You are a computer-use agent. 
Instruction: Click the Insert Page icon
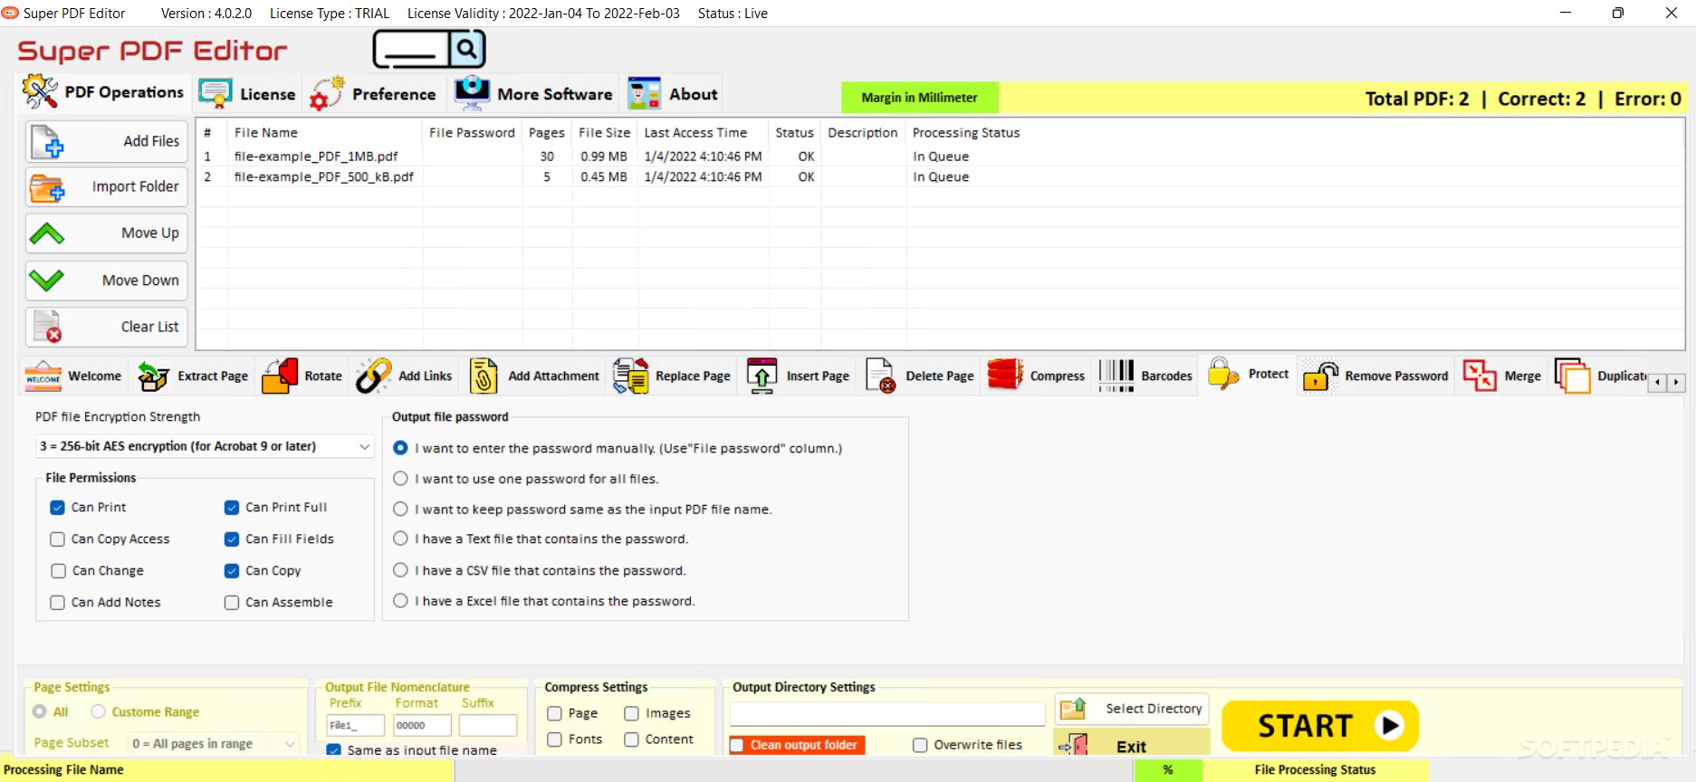pyautogui.click(x=762, y=376)
